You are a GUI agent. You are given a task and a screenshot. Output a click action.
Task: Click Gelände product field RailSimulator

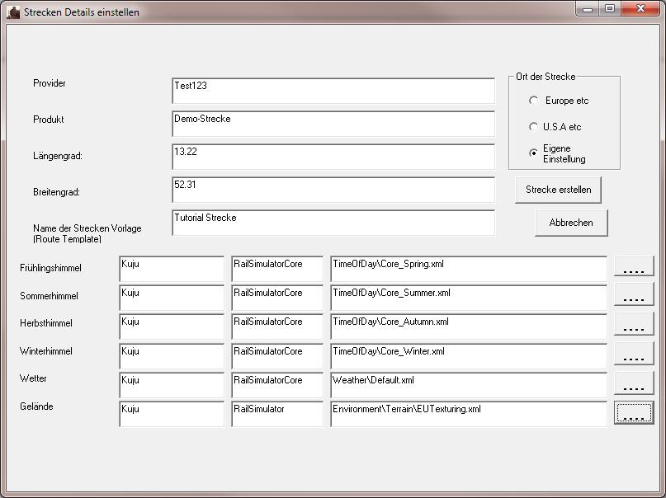277,414
